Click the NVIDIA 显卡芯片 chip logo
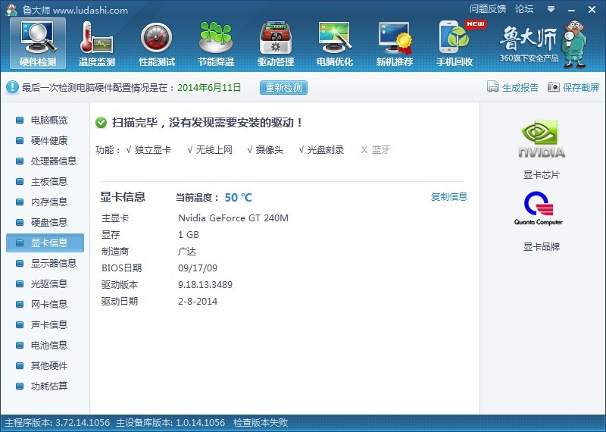 point(542,139)
